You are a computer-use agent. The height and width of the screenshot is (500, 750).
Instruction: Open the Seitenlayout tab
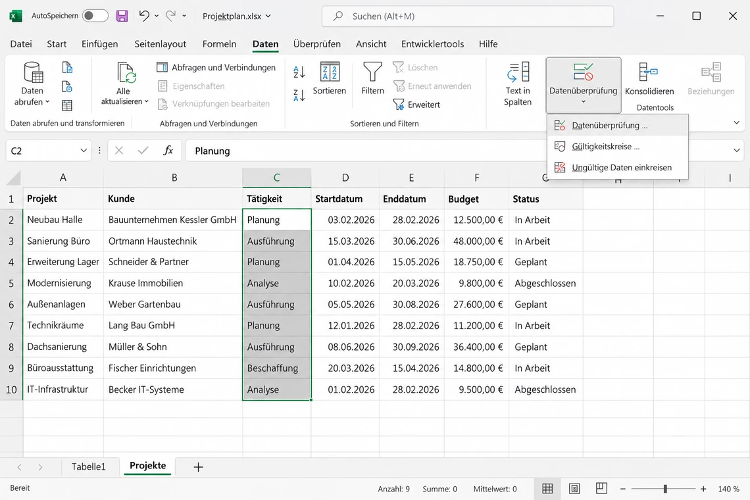pyautogui.click(x=161, y=44)
